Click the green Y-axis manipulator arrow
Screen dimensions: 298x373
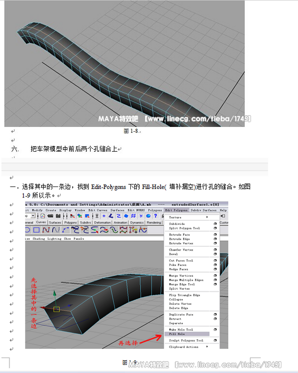tap(55, 293)
